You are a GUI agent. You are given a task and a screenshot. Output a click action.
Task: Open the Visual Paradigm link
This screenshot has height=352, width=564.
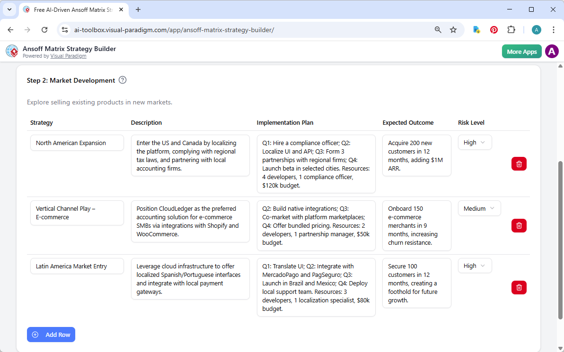click(68, 56)
